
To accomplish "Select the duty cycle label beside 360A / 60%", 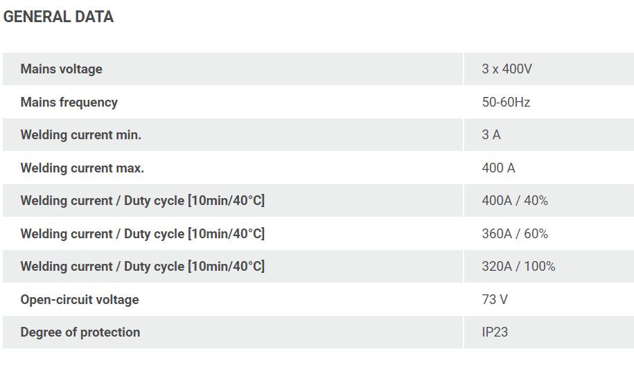I will 142,234.
